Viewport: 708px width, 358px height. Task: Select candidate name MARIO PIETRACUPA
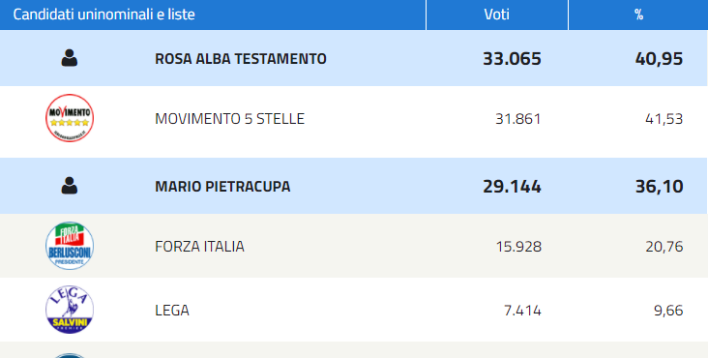[x=222, y=187]
